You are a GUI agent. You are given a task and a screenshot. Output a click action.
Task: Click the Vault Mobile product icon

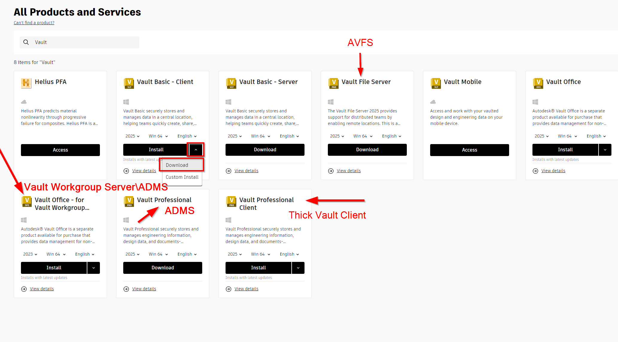click(436, 83)
